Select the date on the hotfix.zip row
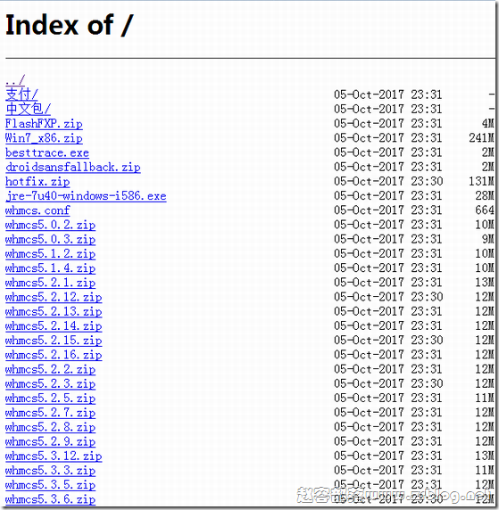Image resolution: width=499 pixels, height=510 pixels. coord(388,181)
